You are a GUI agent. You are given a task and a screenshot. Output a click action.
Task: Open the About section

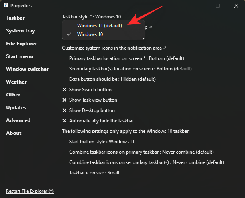pyautogui.click(x=14, y=133)
